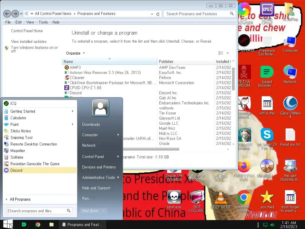Click the Shut down button
The width and height of the screenshot is (305, 229).
(x=90, y=211)
